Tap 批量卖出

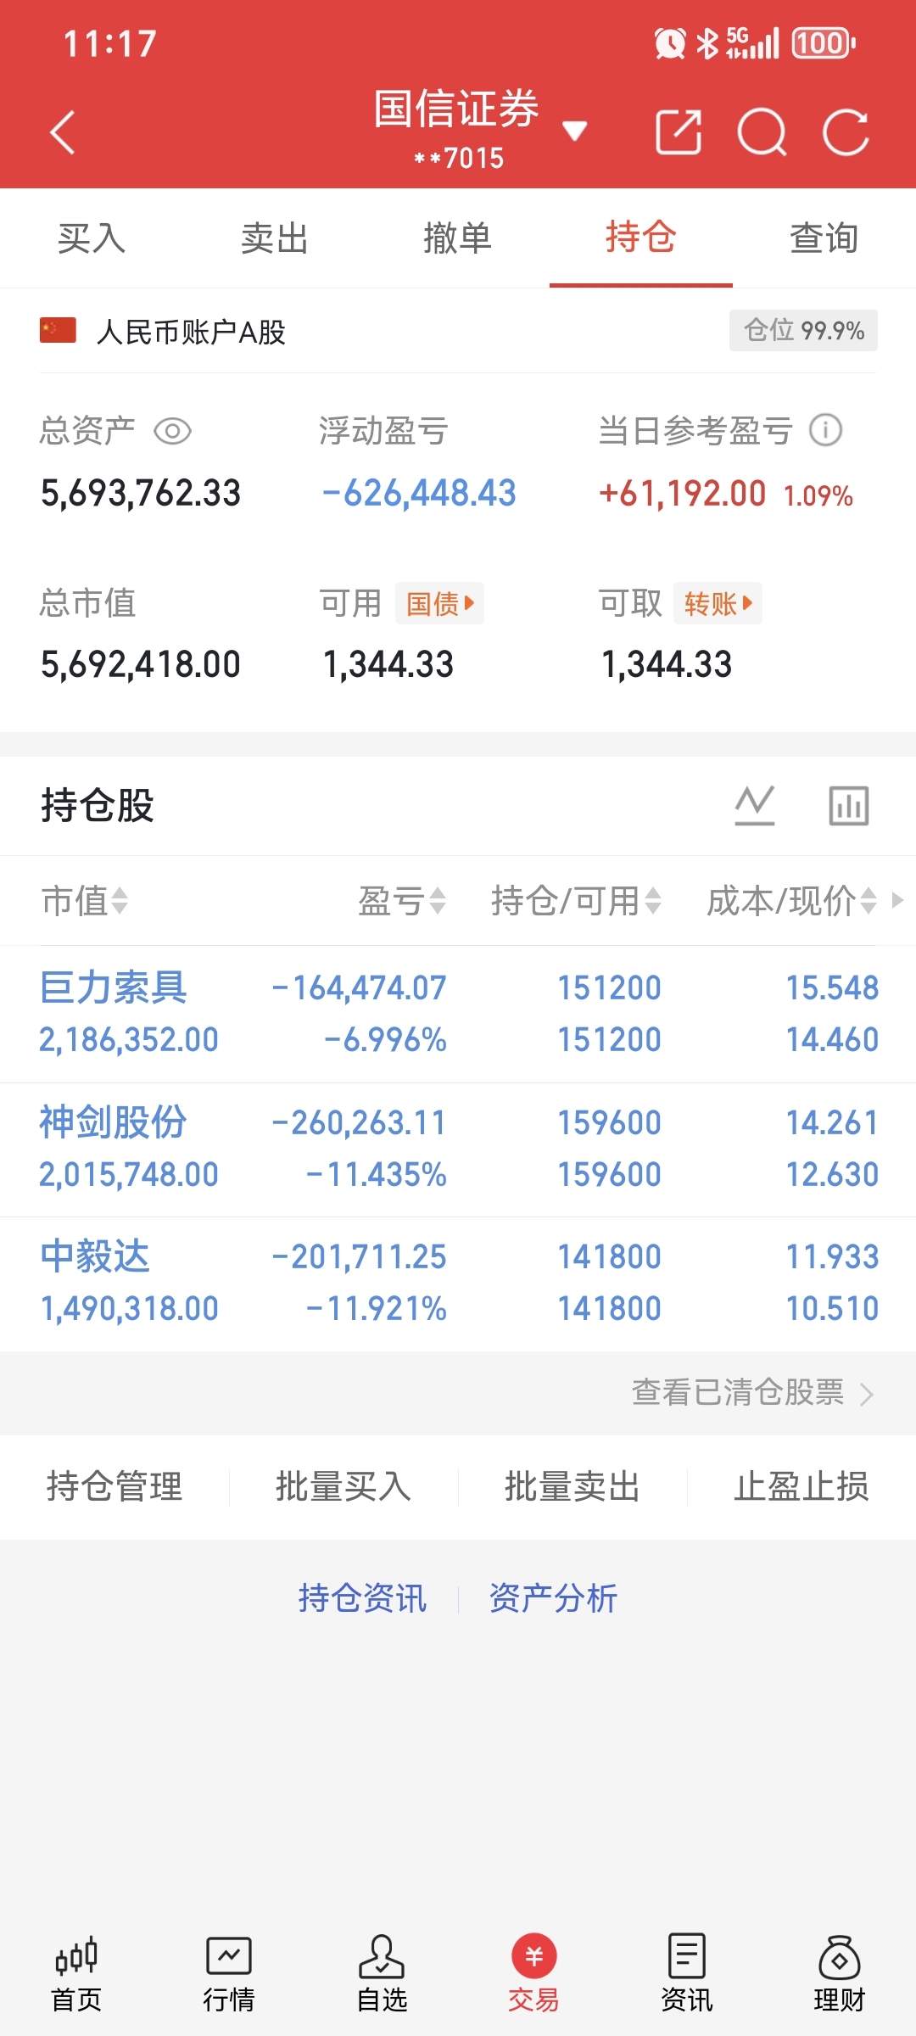point(572,1487)
